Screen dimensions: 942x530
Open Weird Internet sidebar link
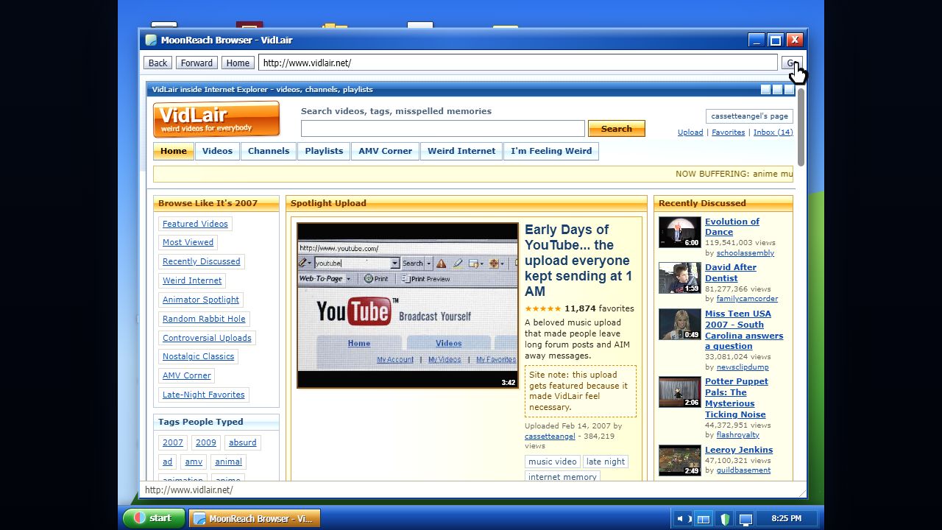click(192, 280)
